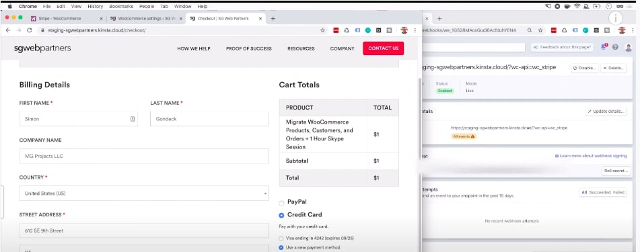Open the checkout window's Chrome profile avatar

point(404,30)
